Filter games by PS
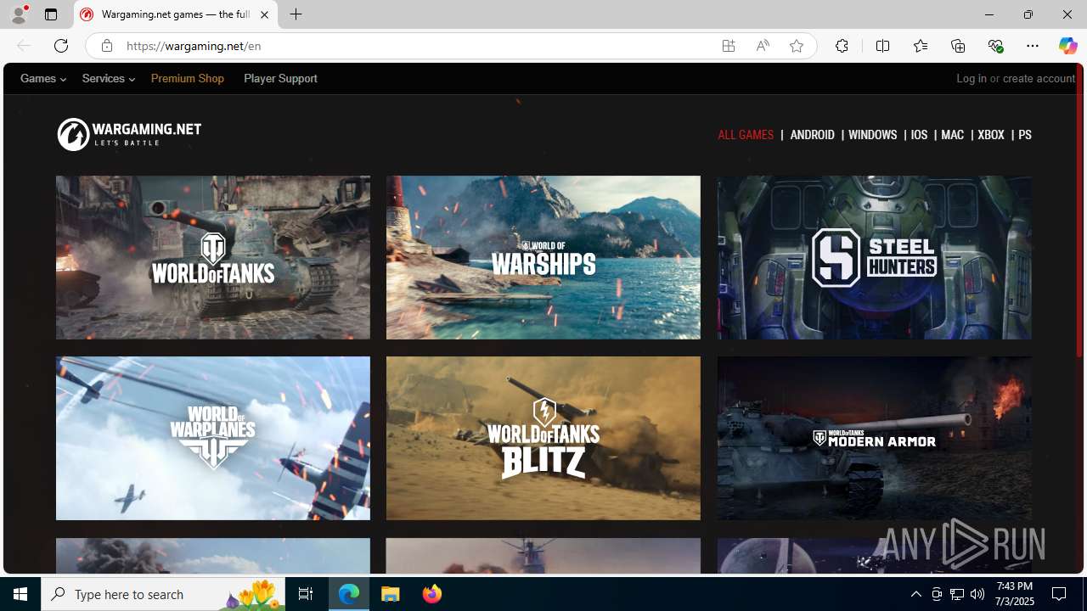This screenshot has width=1087, height=611. coord(1025,135)
